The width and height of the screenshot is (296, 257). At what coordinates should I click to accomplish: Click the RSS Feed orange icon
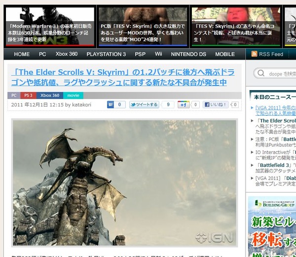pos(254,54)
